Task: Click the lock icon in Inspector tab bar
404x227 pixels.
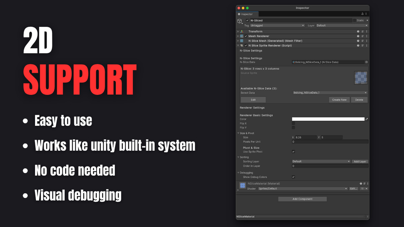Action: 362,14
